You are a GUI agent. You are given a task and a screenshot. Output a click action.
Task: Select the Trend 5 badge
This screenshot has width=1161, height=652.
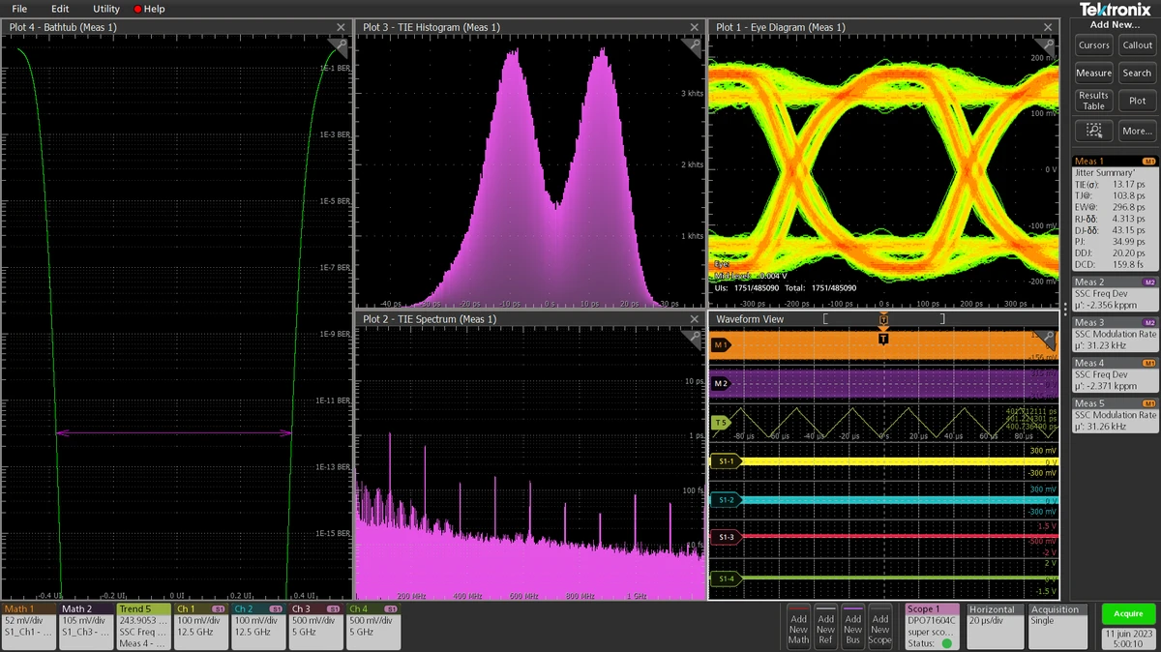[143, 625]
